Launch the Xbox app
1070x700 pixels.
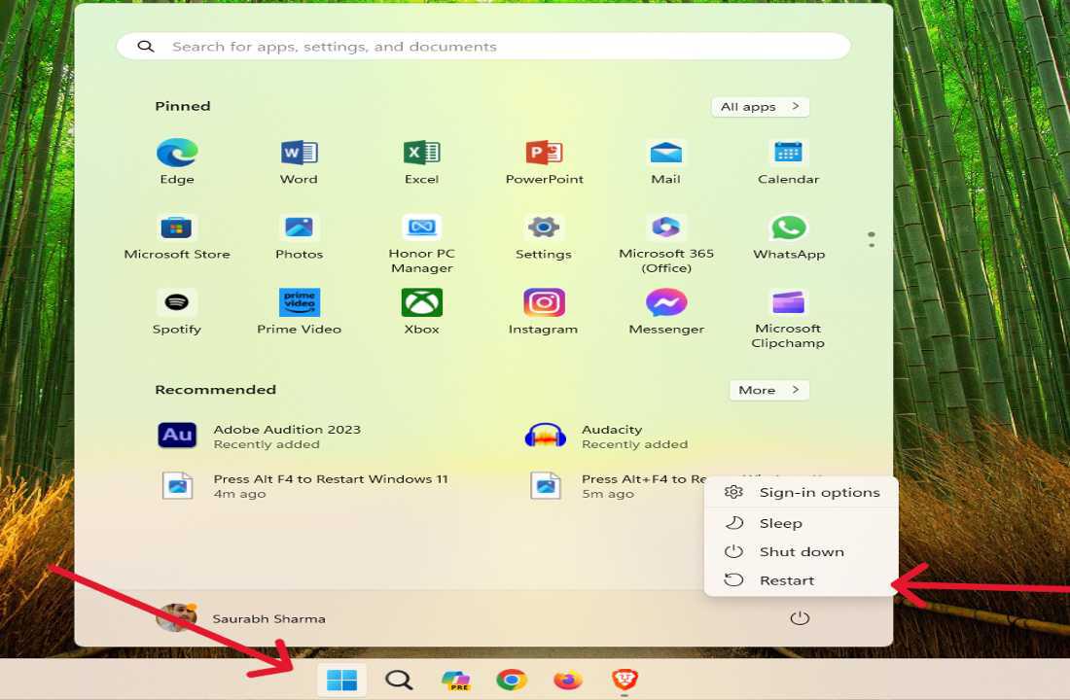click(x=422, y=312)
